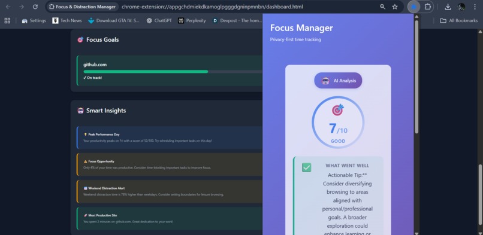The width and height of the screenshot is (483, 235).
Task: Click the browser forward arrow
Action: pos(22,7)
